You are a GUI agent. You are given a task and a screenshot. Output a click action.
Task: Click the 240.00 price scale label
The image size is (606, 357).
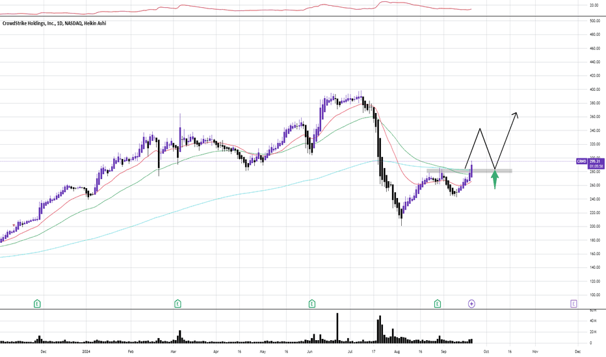click(x=595, y=199)
